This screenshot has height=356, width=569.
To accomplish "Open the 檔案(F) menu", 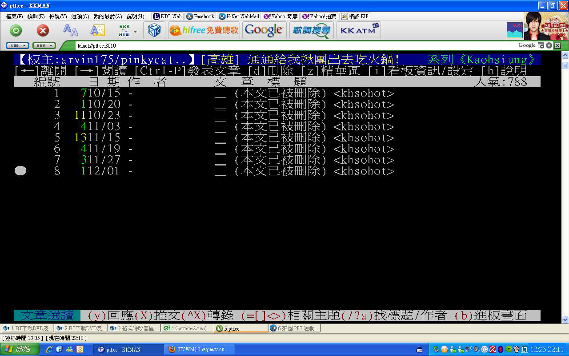I will 15,16.
